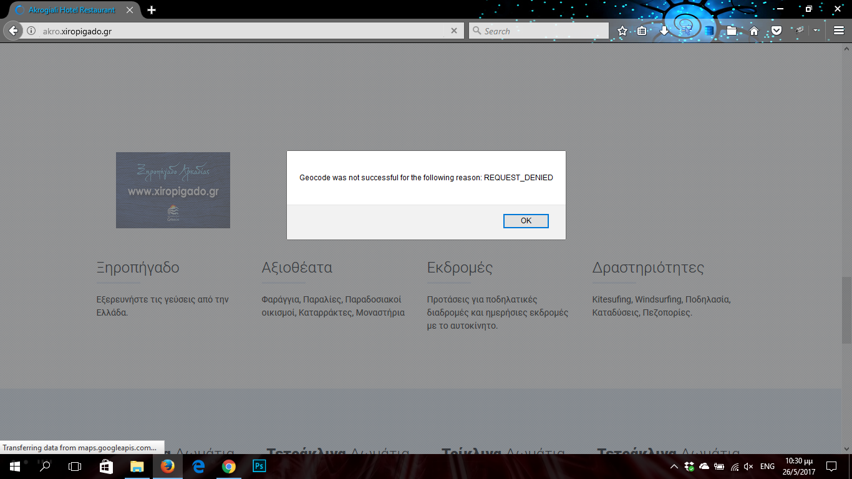The height and width of the screenshot is (479, 852).
Task: Launch Photoshop from the taskbar
Action: (259, 466)
